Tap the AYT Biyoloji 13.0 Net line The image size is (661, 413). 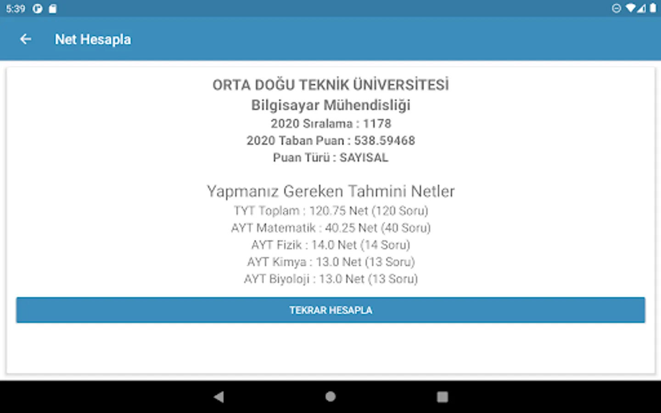point(330,279)
